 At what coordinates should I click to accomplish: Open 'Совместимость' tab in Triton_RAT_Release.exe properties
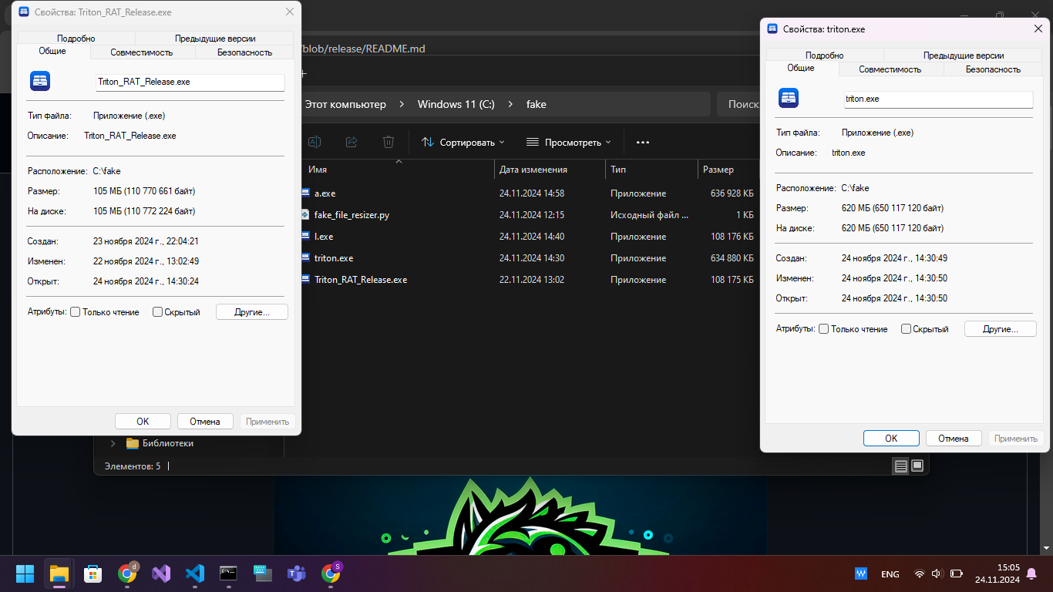click(x=142, y=52)
